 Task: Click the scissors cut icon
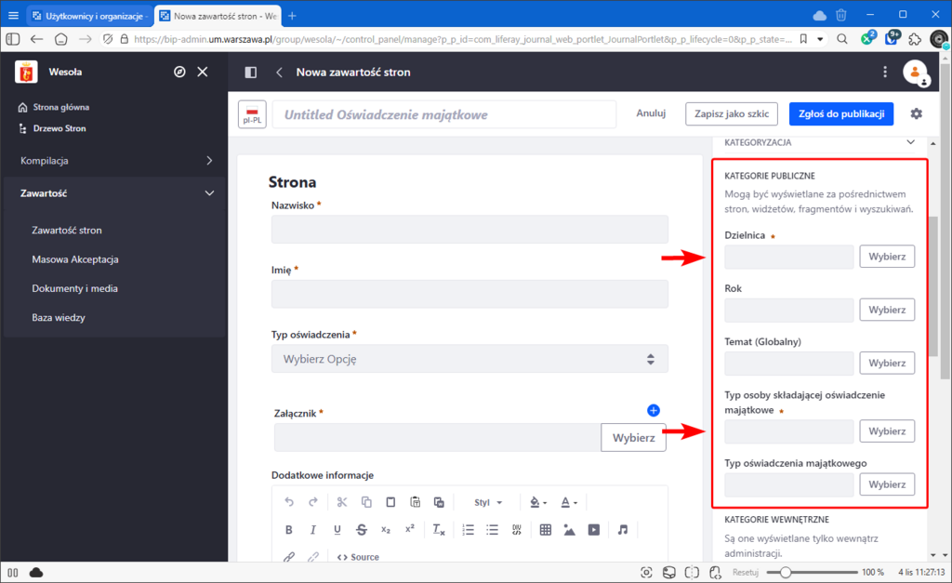tap(341, 502)
